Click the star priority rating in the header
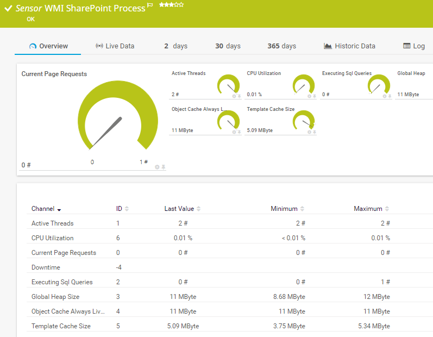433x337 pixels. 171,5
